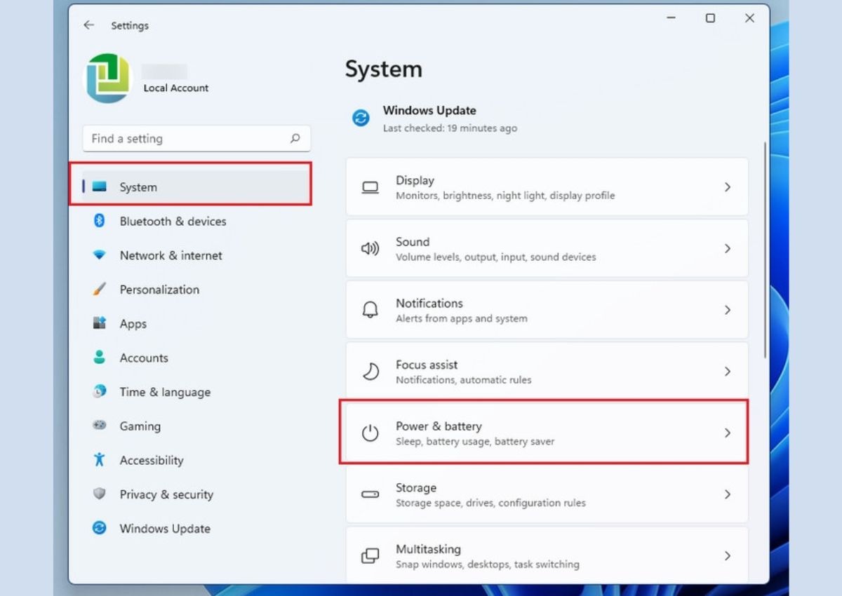Click the search magnifier icon
Image resolution: width=842 pixels, height=596 pixels.
(295, 139)
